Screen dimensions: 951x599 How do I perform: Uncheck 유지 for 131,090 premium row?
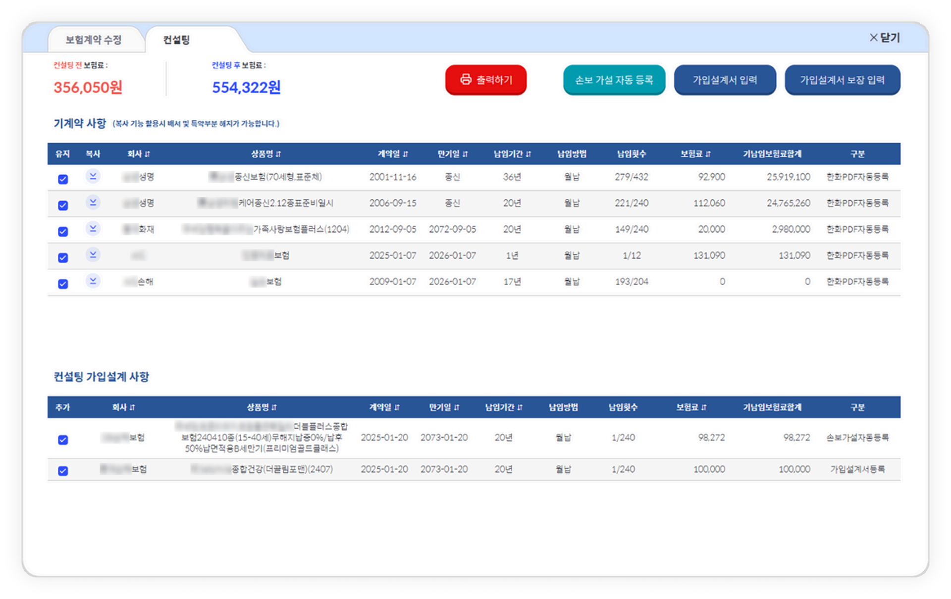point(63,258)
